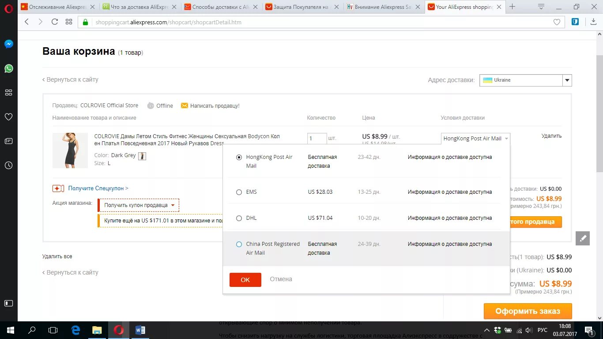Open bookmarks heart in Opera sidebar
This screenshot has height=339, width=603.
click(x=8, y=117)
